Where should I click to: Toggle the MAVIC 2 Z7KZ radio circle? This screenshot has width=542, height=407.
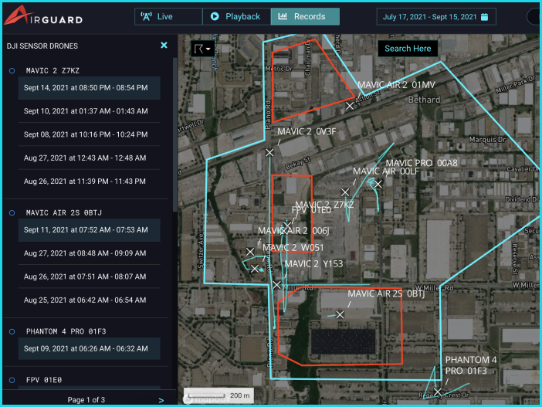point(12,71)
